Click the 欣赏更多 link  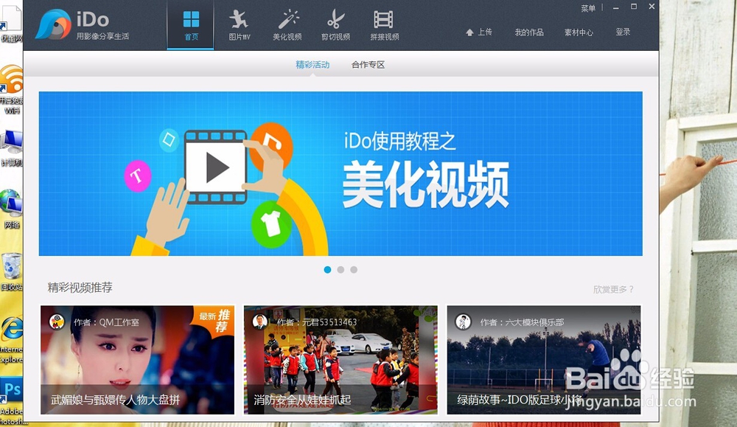click(x=613, y=289)
